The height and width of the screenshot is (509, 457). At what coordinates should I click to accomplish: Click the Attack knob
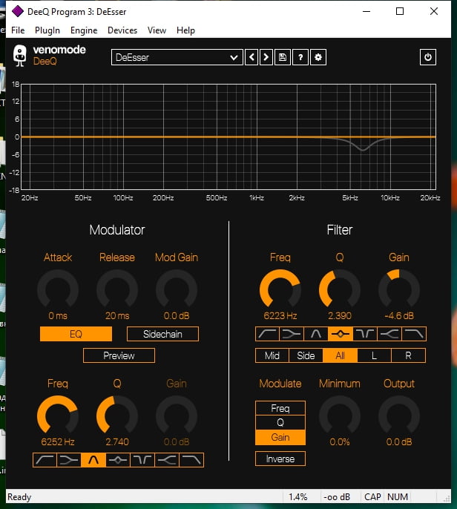coord(58,289)
